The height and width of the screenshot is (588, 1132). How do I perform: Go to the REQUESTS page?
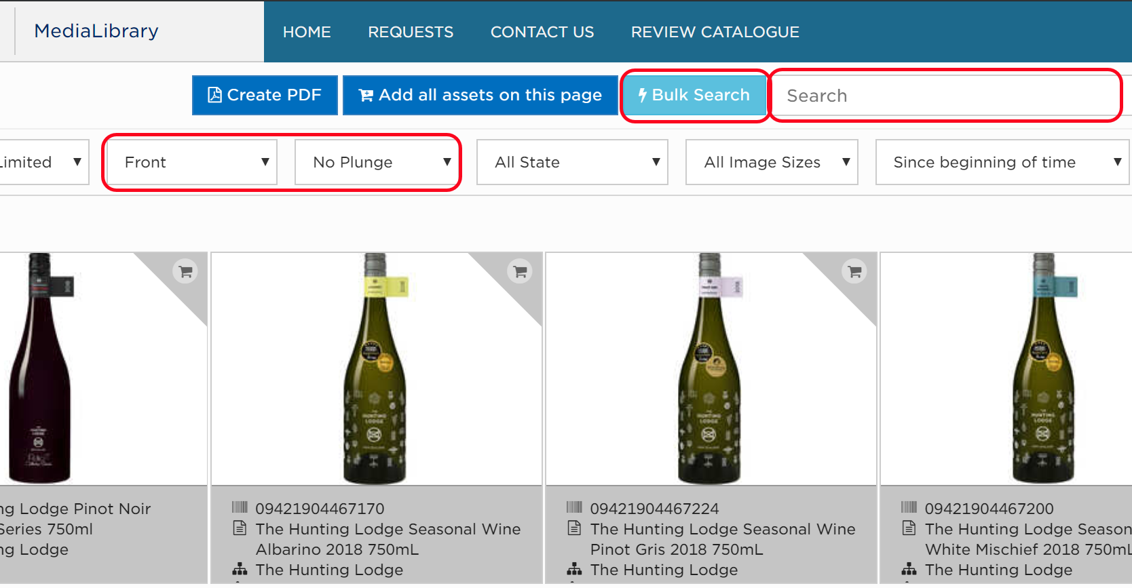click(x=411, y=32)
